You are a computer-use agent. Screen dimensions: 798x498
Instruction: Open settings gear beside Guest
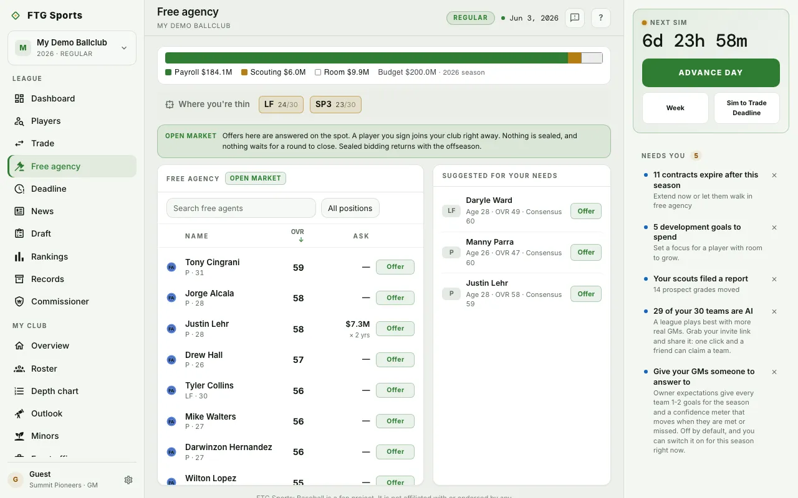[x=128, y=480]
